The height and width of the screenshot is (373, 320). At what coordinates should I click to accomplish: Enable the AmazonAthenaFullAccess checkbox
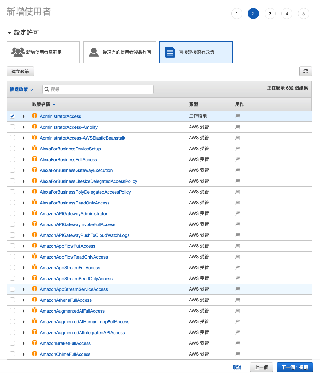(x=12, y=300)
